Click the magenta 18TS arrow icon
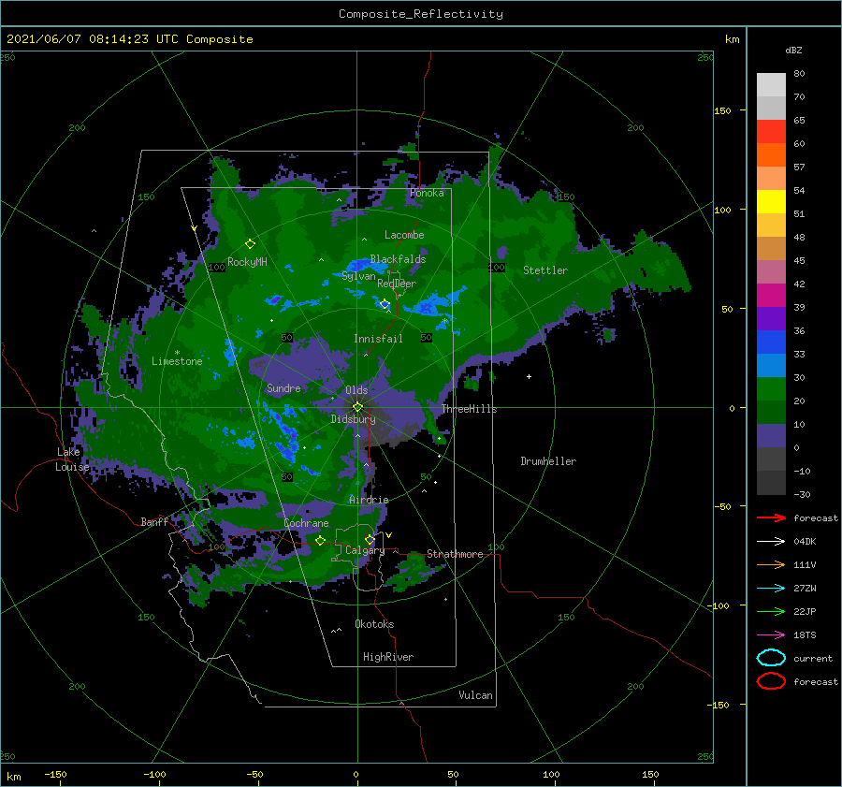The image size is (842, 787). tap(771, 635)
